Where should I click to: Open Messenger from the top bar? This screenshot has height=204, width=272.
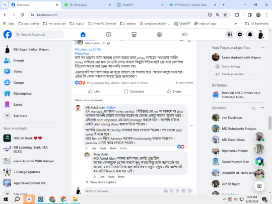click(240, 35)
